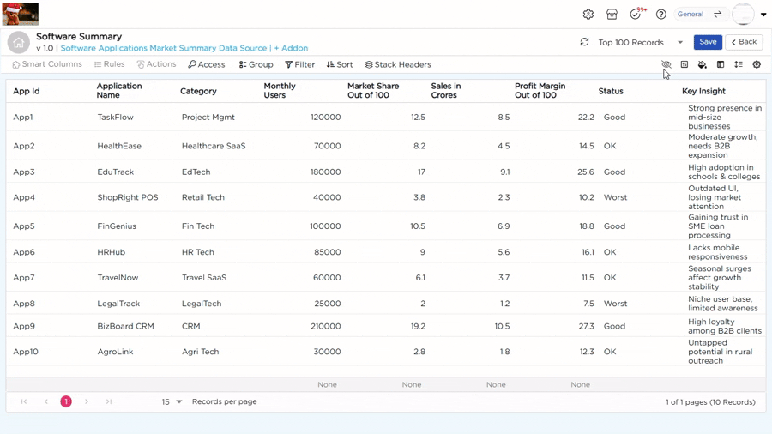Click the row height spacing icon
Screen dimensions: 772x434
(739, 65)
